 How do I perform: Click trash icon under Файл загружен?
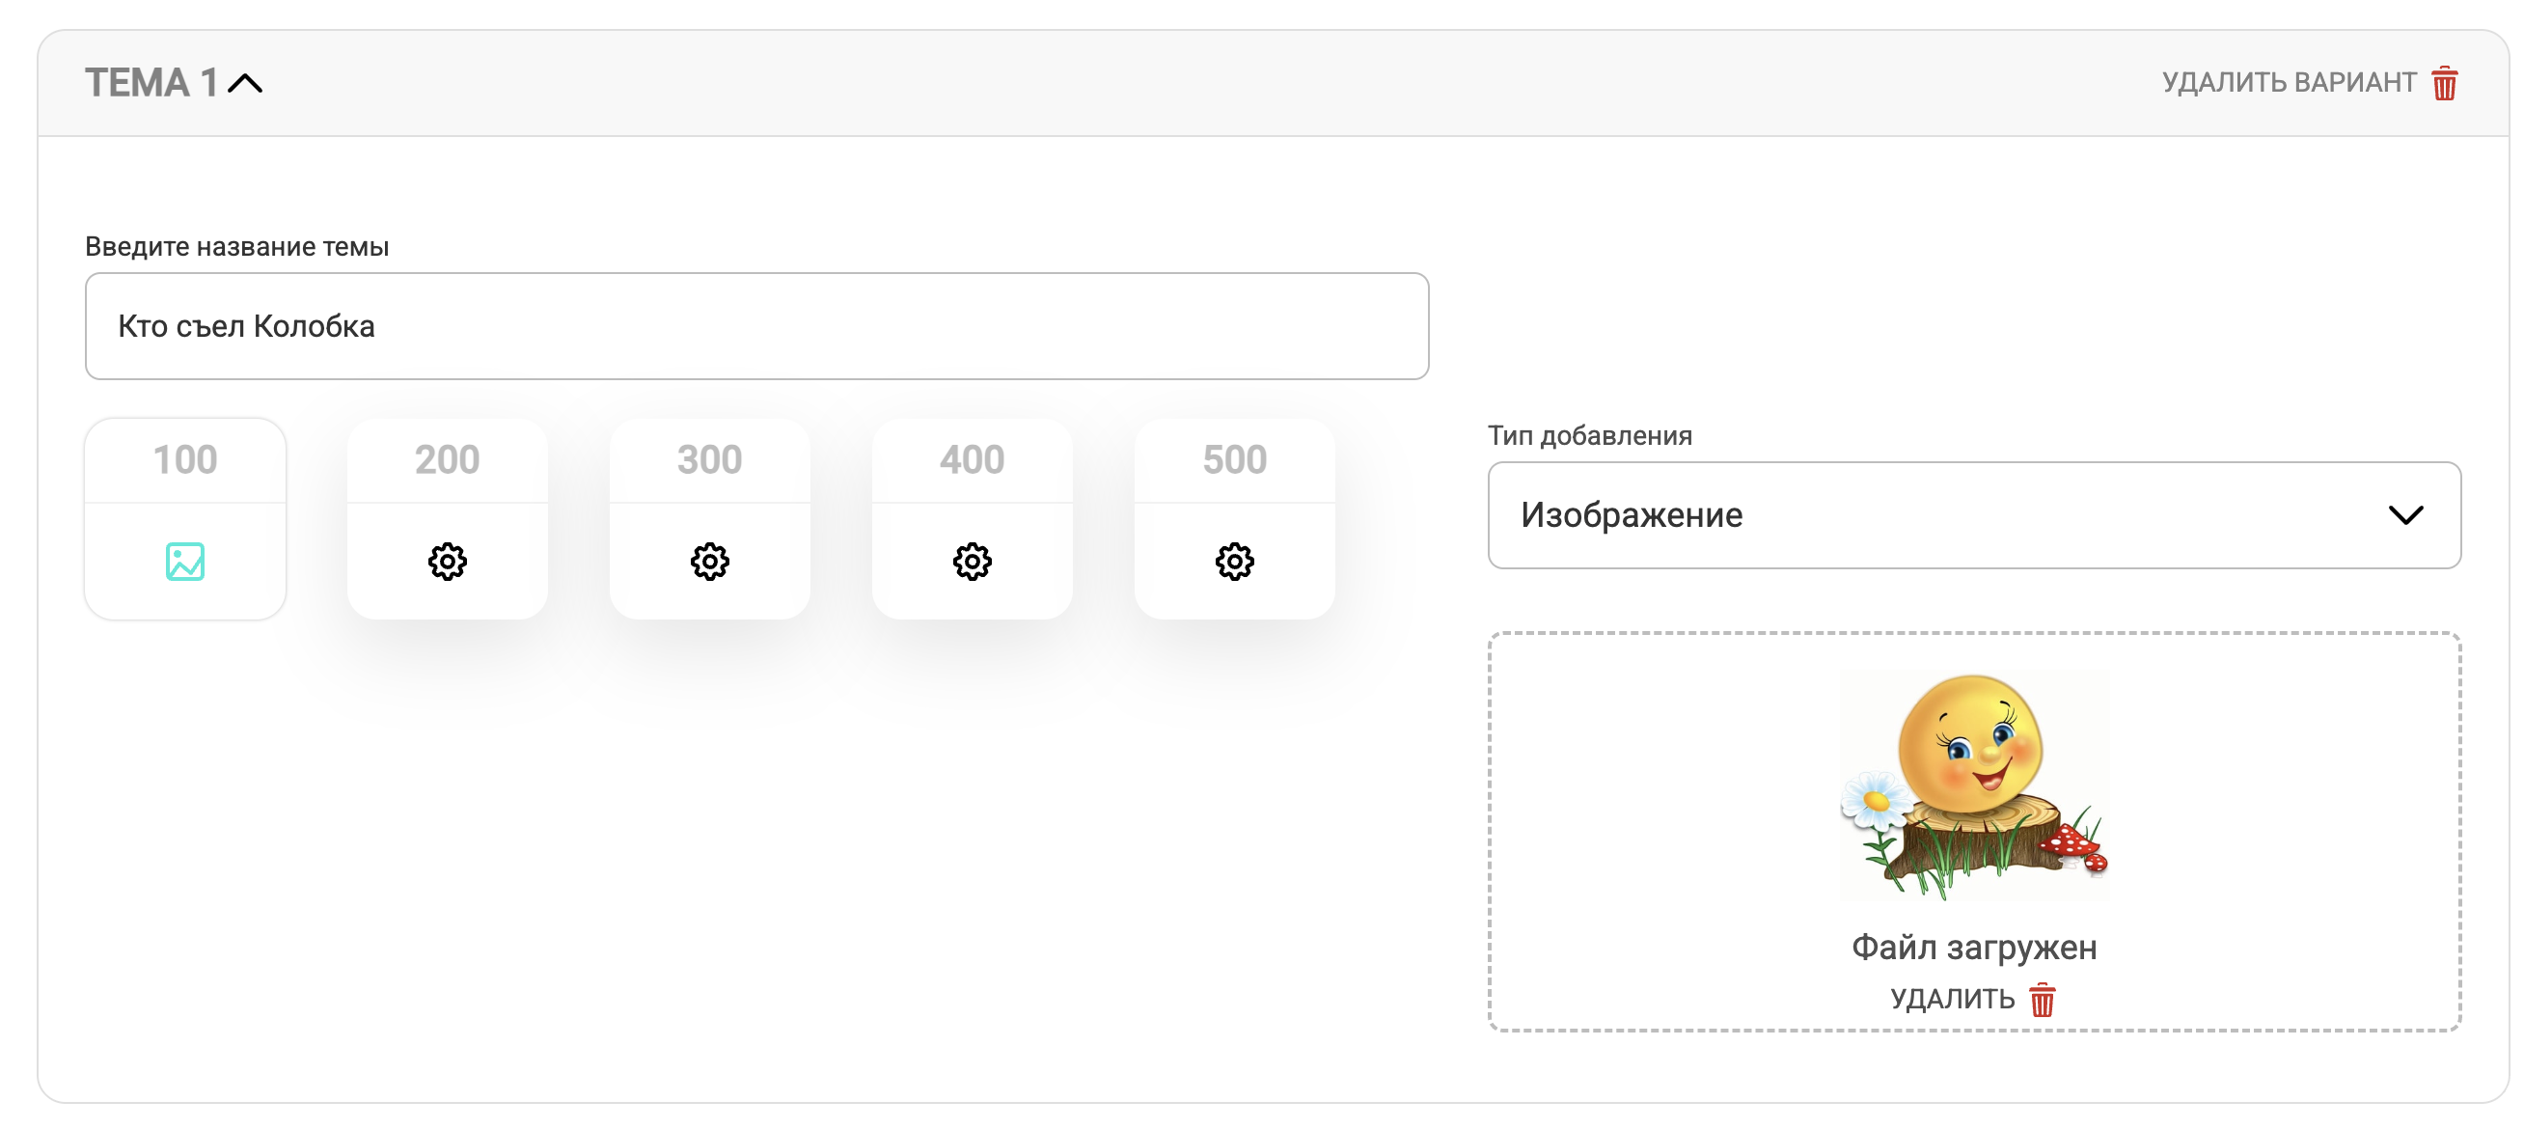point(2043,1000)
